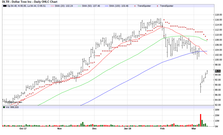Click the Feb date axis label
223x135 pixels.
point(162,129)
